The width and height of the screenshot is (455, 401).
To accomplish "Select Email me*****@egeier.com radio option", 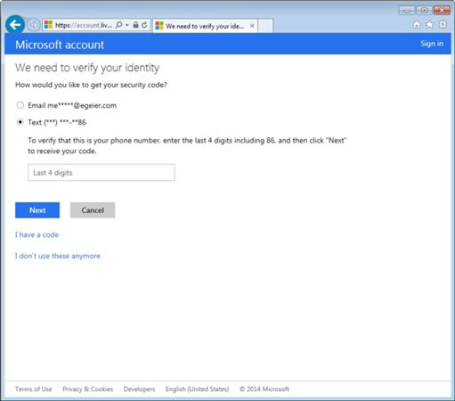I will pyautogui.click(x=20, y=105).
